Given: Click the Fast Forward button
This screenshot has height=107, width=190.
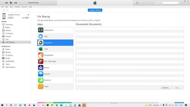Looking at the screenshot, I should point(16,3).
